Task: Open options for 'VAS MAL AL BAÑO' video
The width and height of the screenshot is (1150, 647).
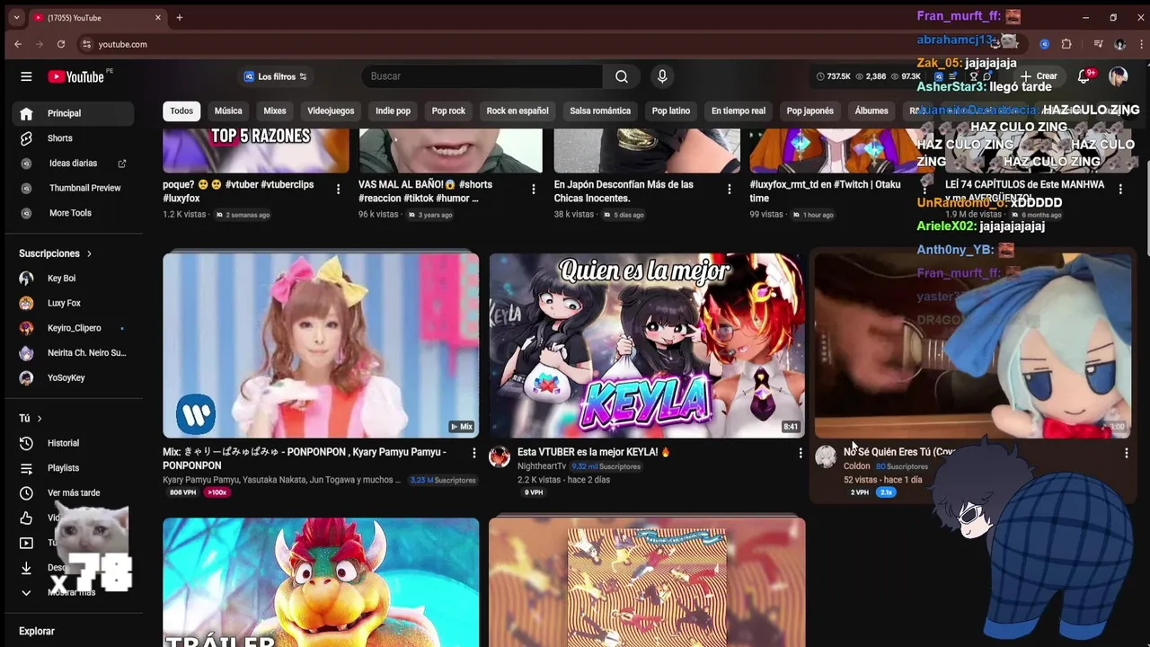Action: [x=534, y=189]
